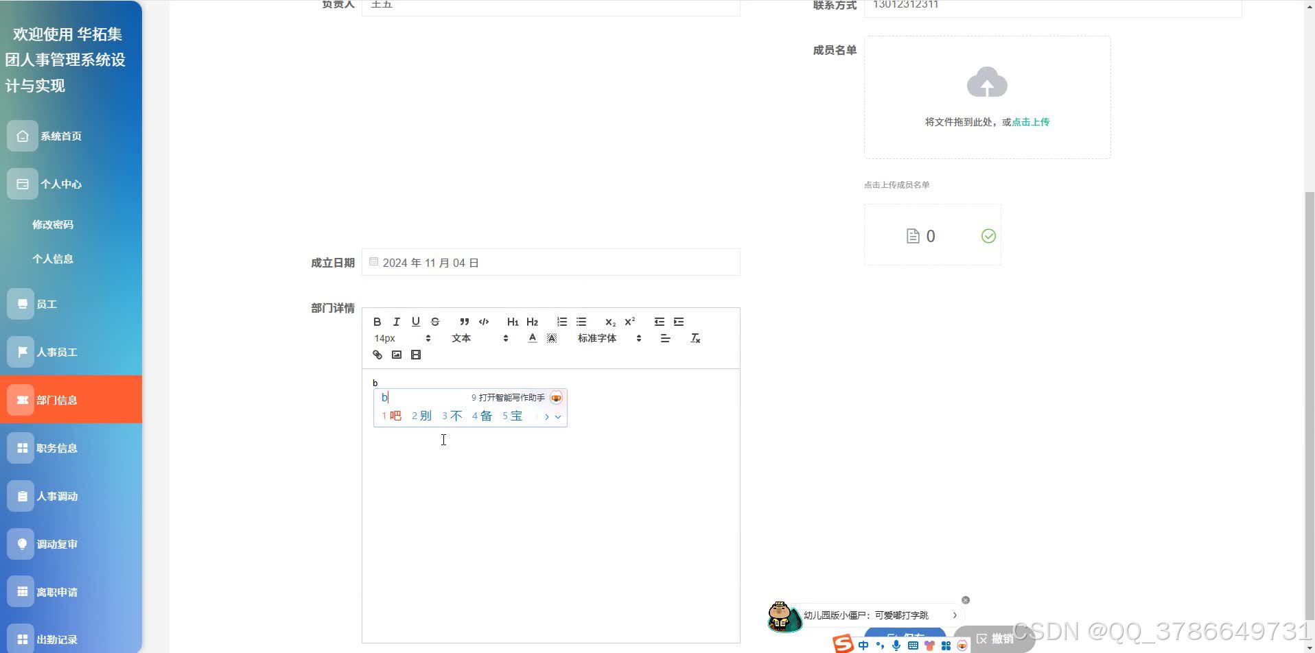Insert a blockquote in the editor
Screen dimensions: 1315x653
pyautogui.click(x=465, y=321)
